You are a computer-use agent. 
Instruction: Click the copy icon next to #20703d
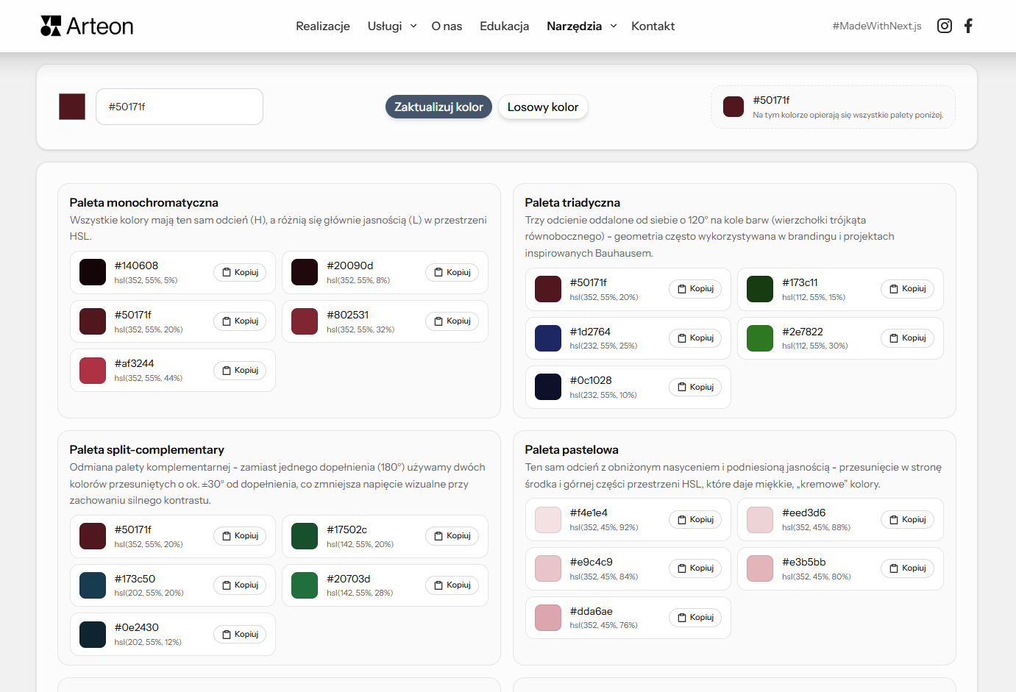(438, 585)
